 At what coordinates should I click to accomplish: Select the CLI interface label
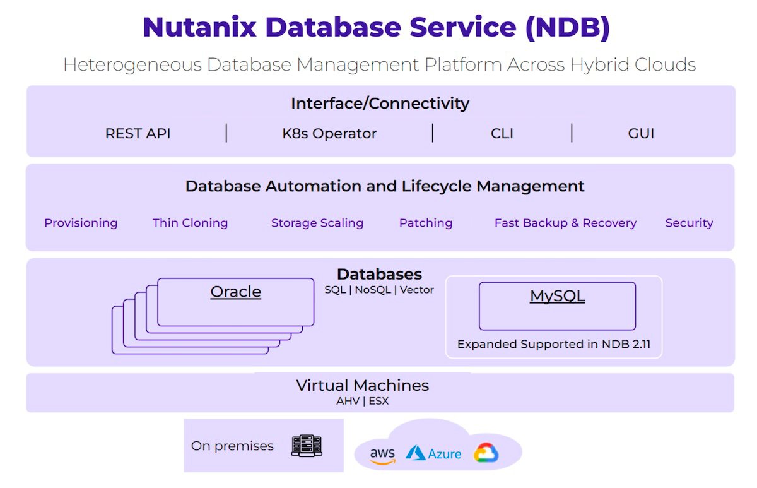[502, 134]
